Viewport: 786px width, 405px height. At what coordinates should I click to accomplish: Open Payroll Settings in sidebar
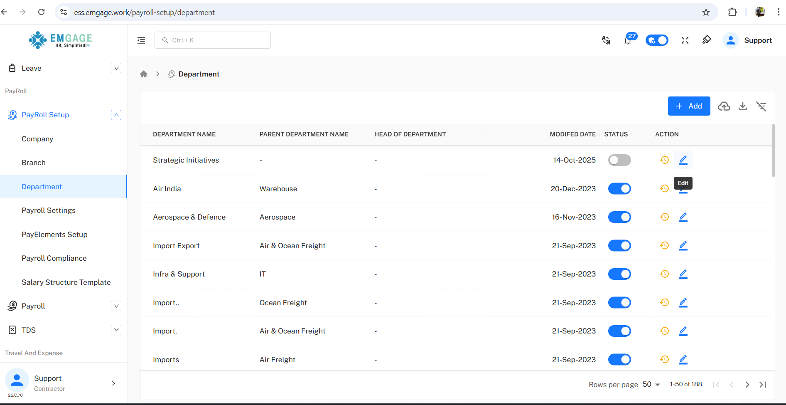(x=49, y=210)
